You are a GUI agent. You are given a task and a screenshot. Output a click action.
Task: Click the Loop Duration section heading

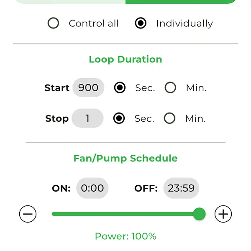point(125,59)
